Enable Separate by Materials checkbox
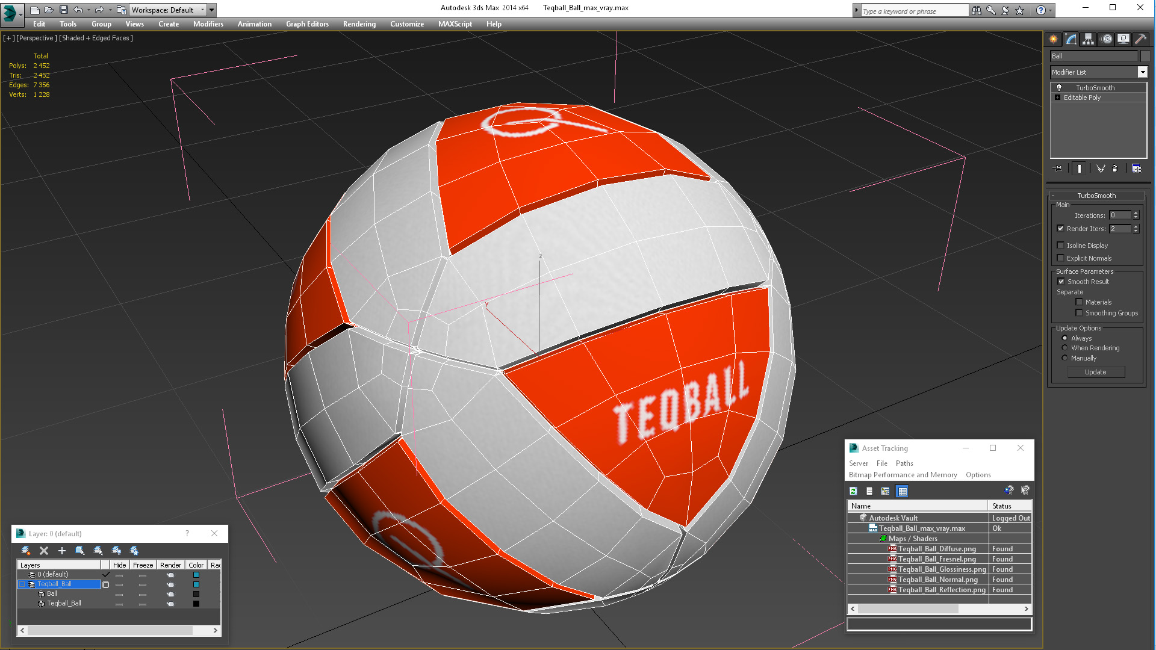Image resolution: width=1156 pixels, height=650 pixels. click(1079, 302)
